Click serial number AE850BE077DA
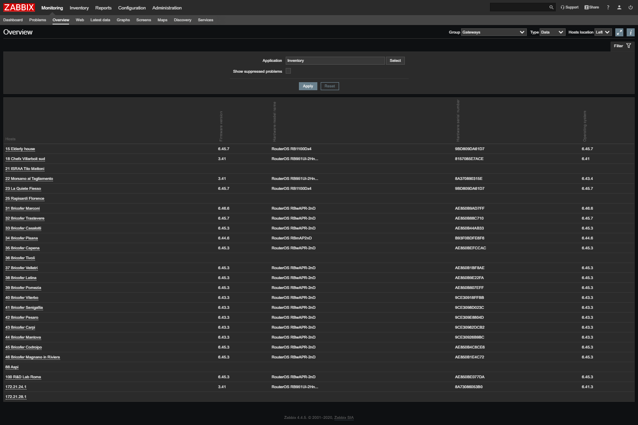Screen dimensions: 638x425 (x=470, y=377)
